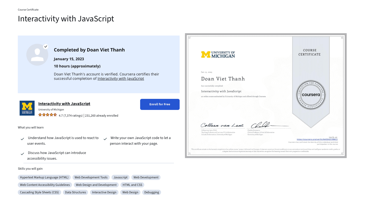The height and width of the screenshot is (199, 367).
Task: Open the Interactivity with JavaScript course title link
Action: [64, 104]
